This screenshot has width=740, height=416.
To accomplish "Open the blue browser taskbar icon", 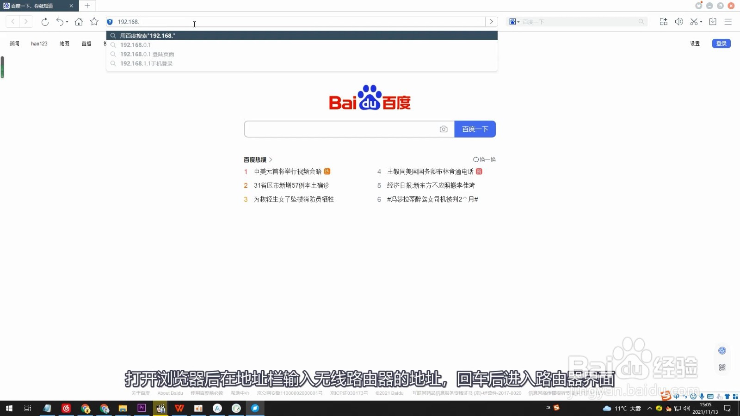I will point(255,408).
